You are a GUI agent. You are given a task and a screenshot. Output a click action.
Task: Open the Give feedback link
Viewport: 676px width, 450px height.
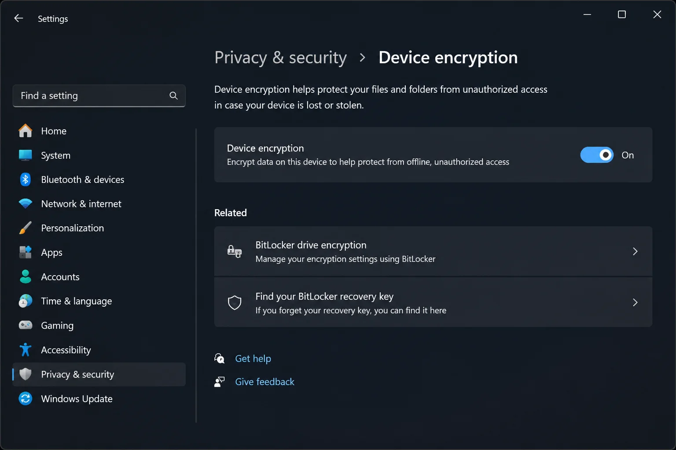click(265, 382)
